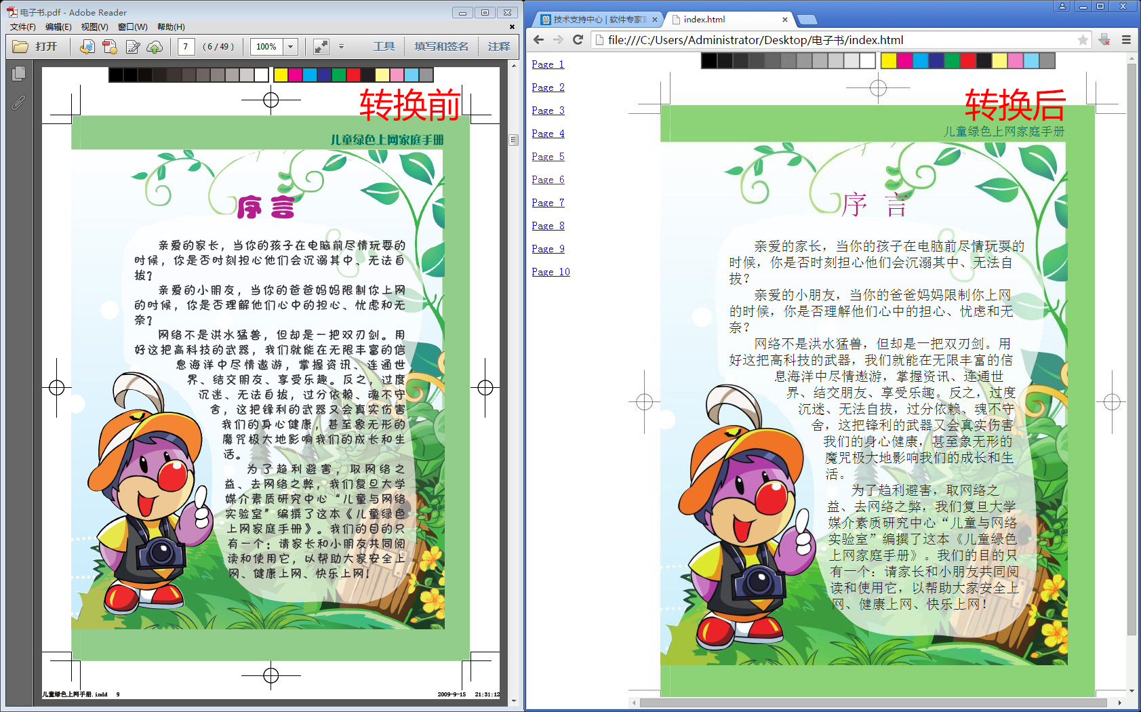Open the zoom percentage dropdown arrow
Viewport: 1141px width, 712px height.
click(x=291, y=46)
